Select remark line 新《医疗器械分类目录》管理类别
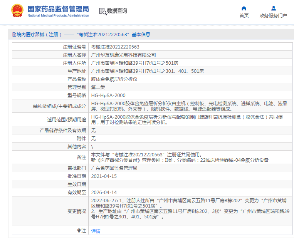Screen dimensions: 294x238 180,160
